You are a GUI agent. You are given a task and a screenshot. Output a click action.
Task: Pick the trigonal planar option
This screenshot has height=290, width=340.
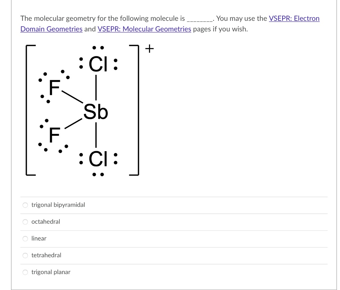click(x=26, y=272)
